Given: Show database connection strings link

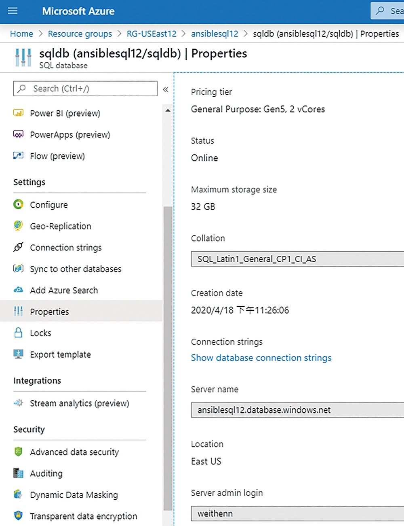Looking at the screenshot, I should [261, 358].
